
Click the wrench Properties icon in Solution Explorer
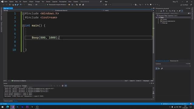click(x=180, y=11)
